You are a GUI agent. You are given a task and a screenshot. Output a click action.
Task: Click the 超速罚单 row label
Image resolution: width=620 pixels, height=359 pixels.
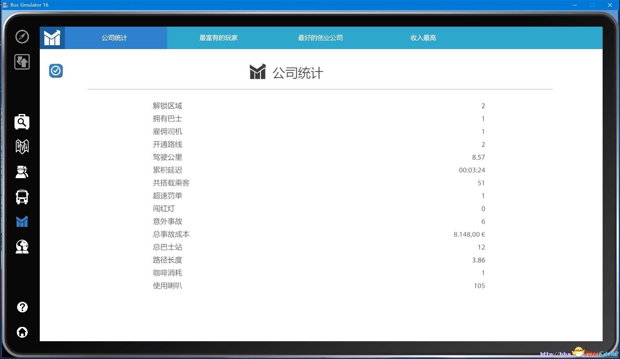point(168,196)
